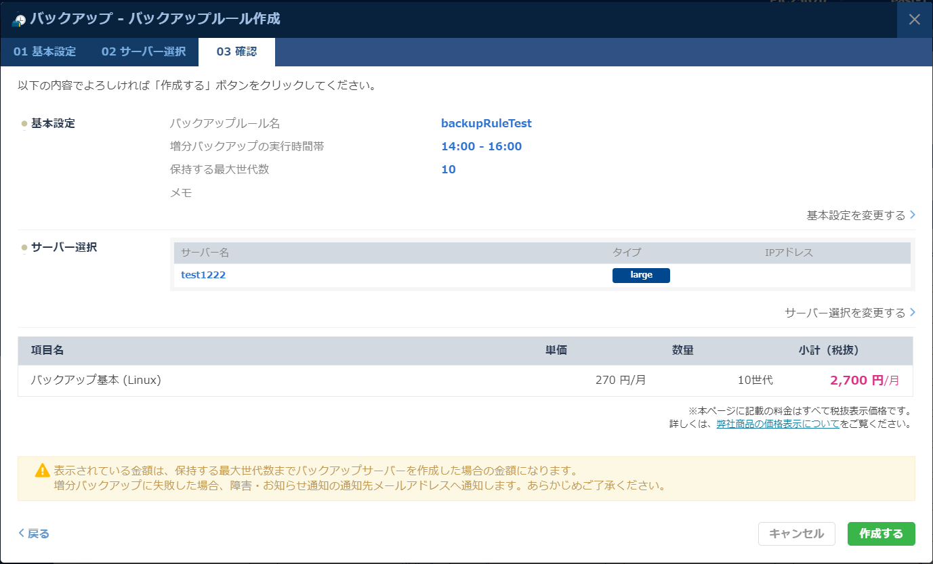Switch to the 01 基本設定 tab

click(x=45, y=51)
